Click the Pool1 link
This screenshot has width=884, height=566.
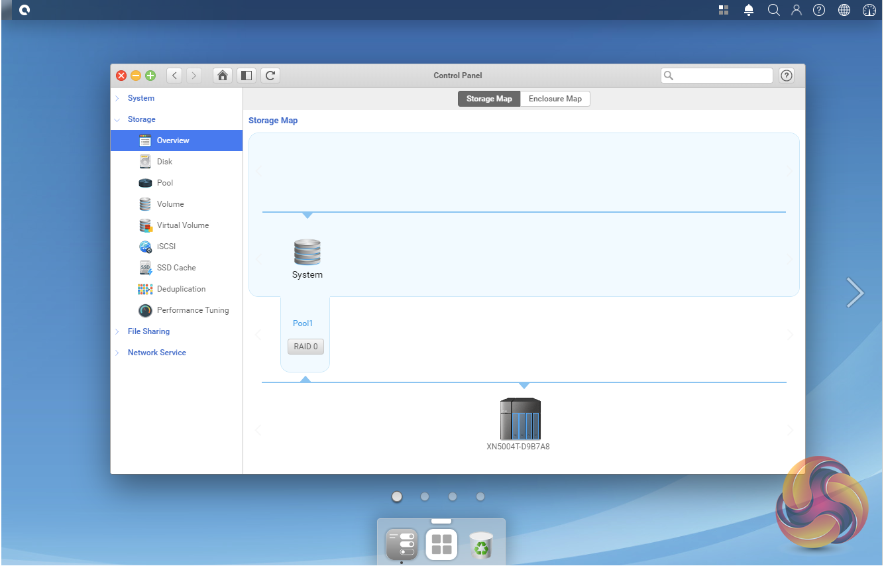click(303, 323)
